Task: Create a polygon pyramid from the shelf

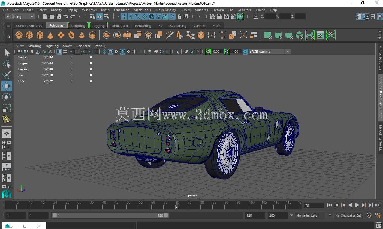Action: (x=82, y=35)
